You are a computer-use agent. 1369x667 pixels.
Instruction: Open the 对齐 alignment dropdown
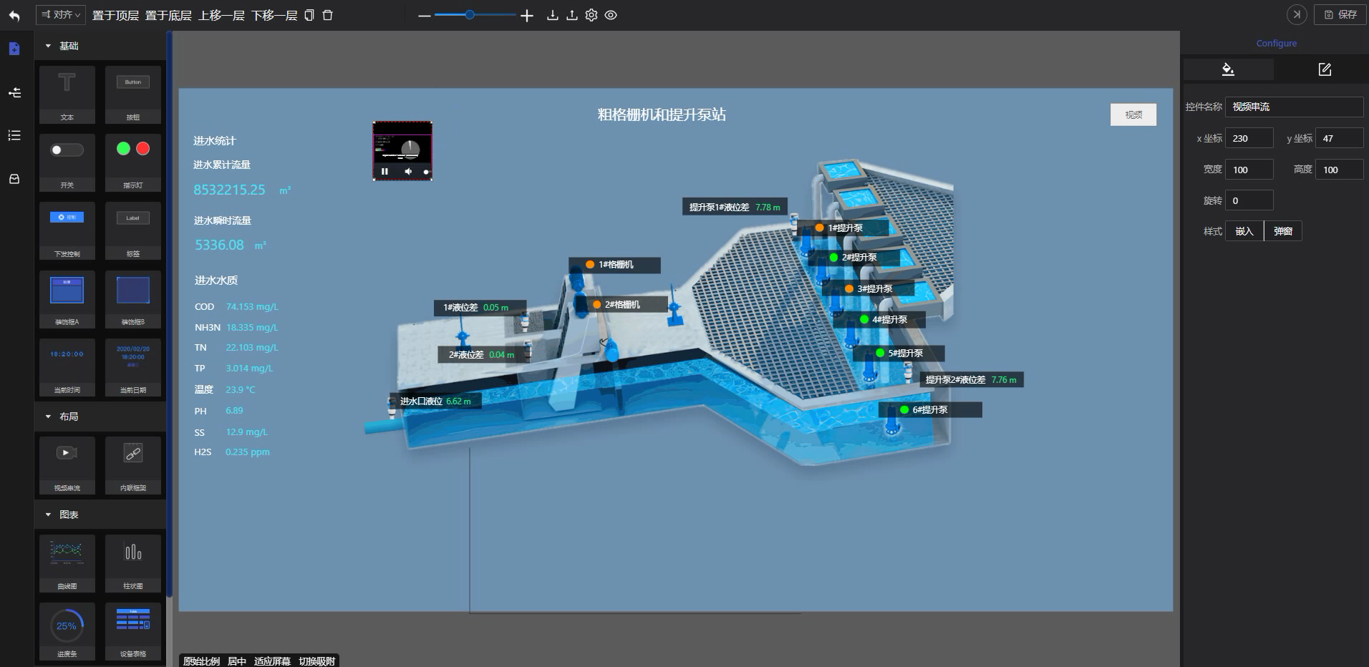(61, 15)
